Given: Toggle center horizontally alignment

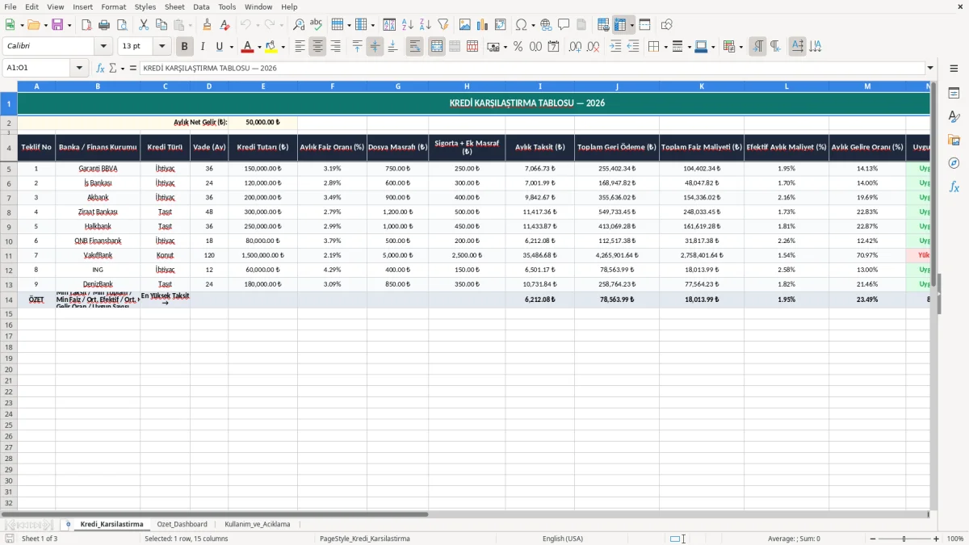Looking at the screenshot, I should pos(317,47).
